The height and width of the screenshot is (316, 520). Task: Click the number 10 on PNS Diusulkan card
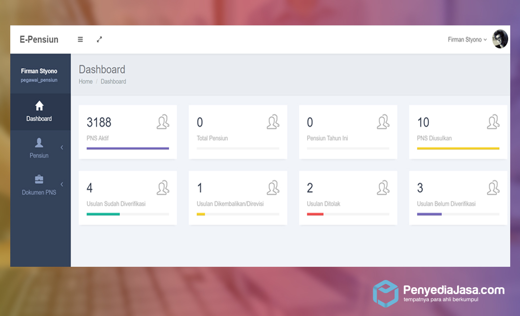pos(423,122)
